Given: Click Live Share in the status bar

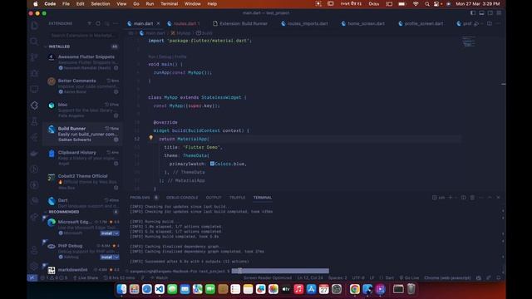Looking at the screenshot, I should tap(86, 277).
